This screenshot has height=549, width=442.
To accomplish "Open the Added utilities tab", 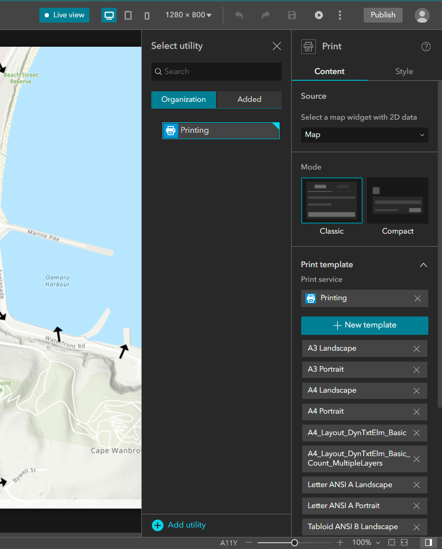I will pyautogui.click(x=249, y=99).
